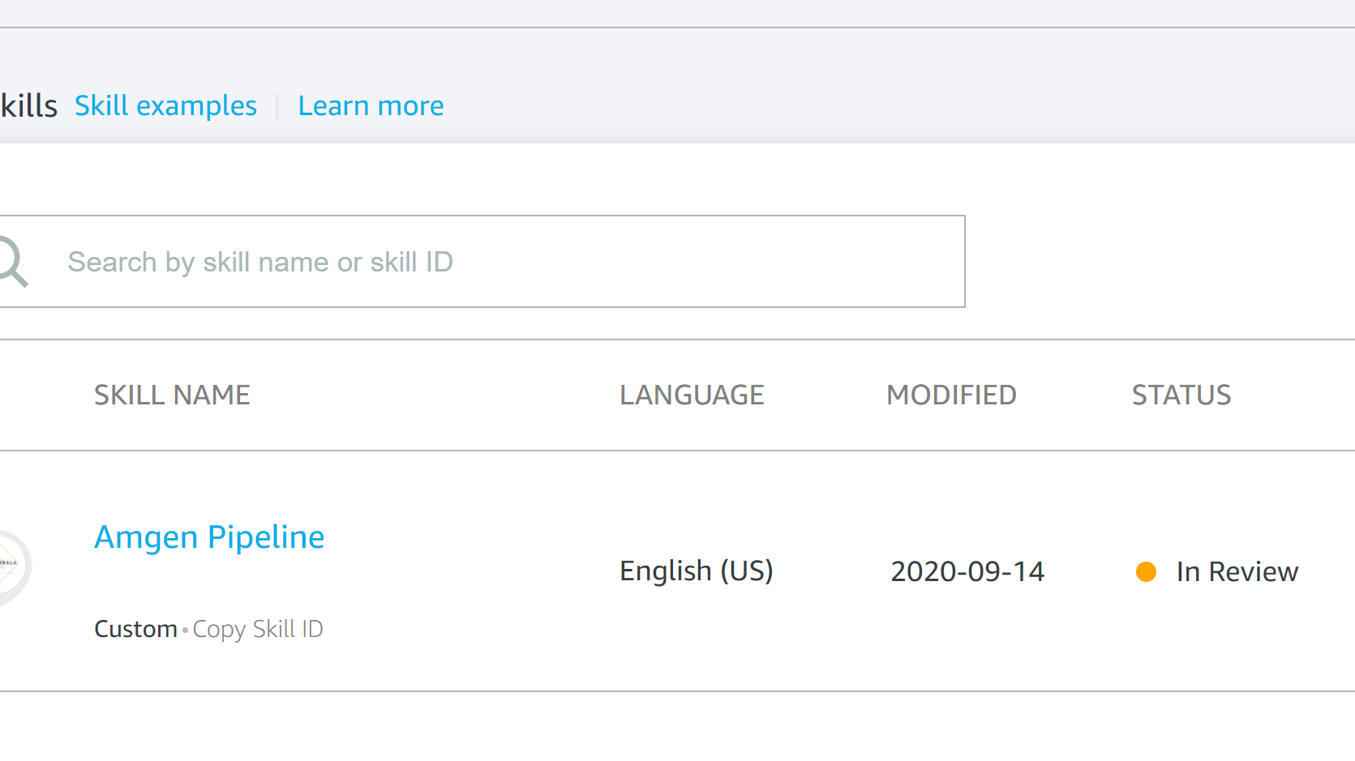Click the 2020-09-14 modified date
This screenshot has height=761, width=1355.
[967, 571]
